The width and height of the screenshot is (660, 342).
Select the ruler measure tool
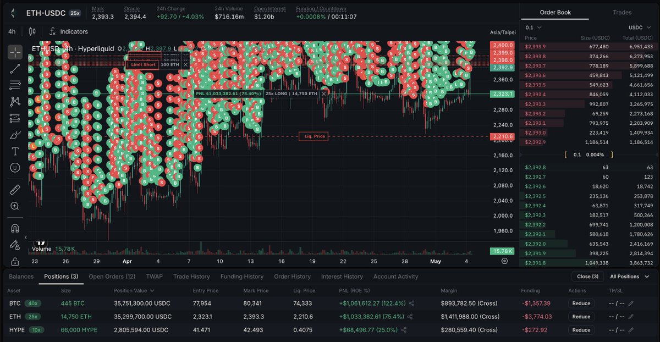(x=15, y=190)
